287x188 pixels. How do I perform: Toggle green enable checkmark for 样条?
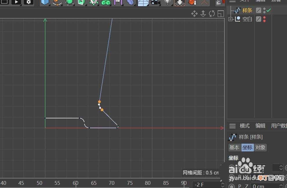tap(268, 10)
